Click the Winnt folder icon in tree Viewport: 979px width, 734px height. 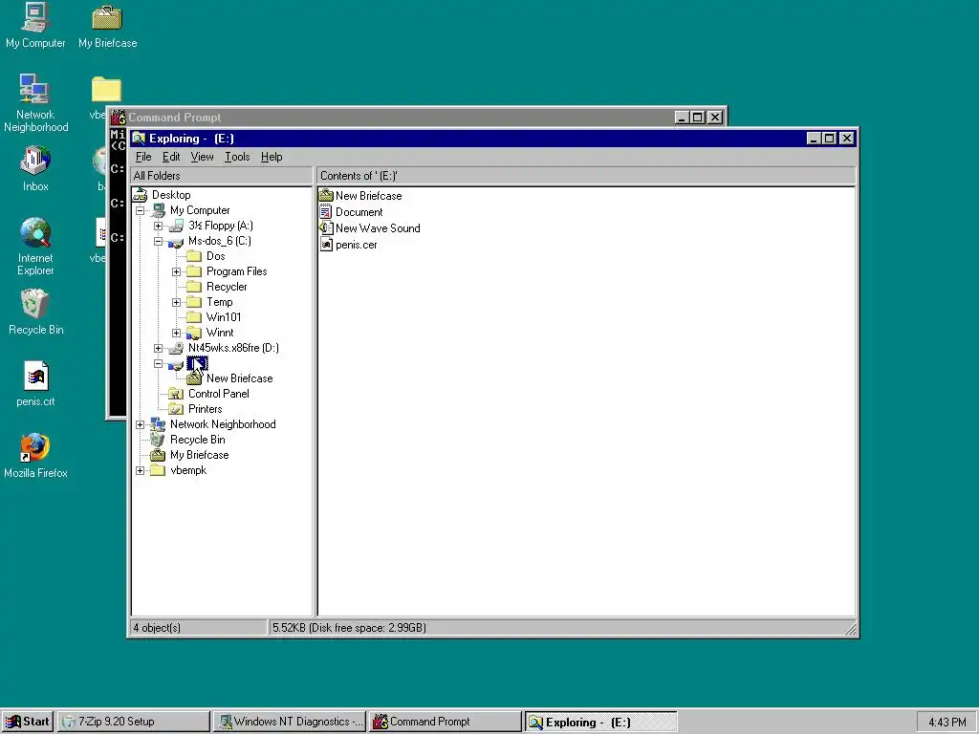pos(194,333)
